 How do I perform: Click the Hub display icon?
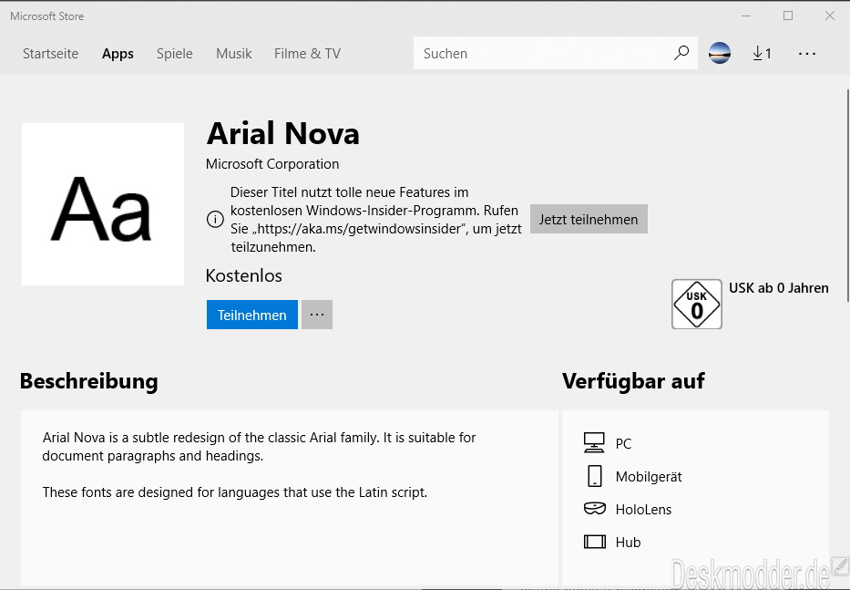tap(595, 542)
